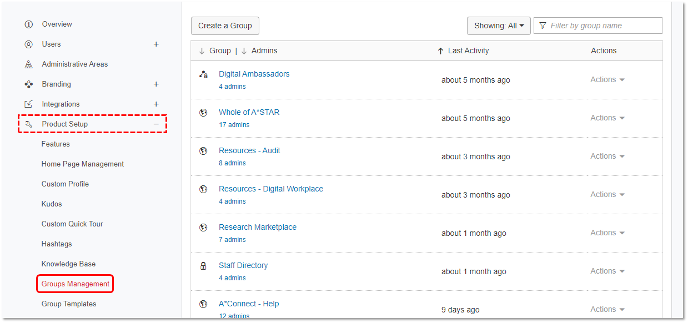This screenshot has height=323, width=688.
Task: Open Actions dropdown for Whole of A*STAR
Action: coord(607,118)
